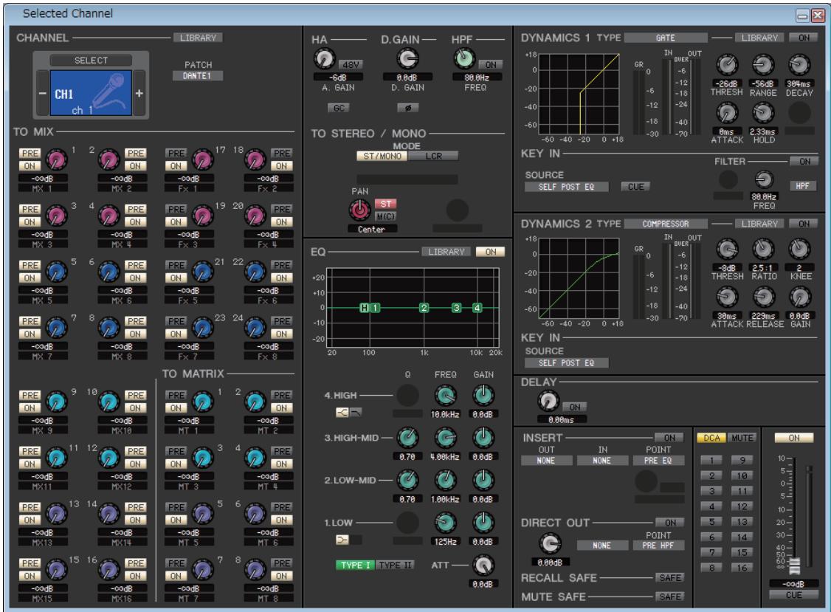Open the Dynamics 1 GATE type selector
The height and width of the screenshot is (612, 831).
pos(666,38)
